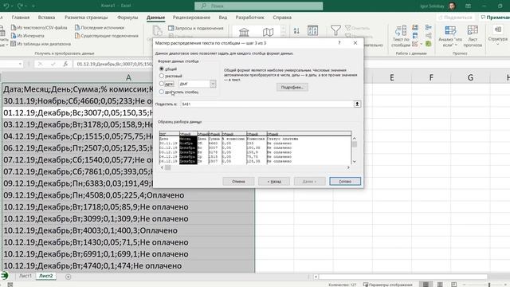Select the General (общий) column format

tap(162, 69)
